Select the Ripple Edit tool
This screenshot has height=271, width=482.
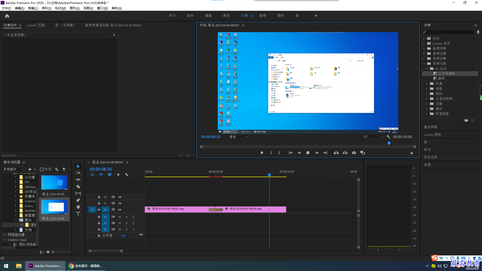(78, 180)
